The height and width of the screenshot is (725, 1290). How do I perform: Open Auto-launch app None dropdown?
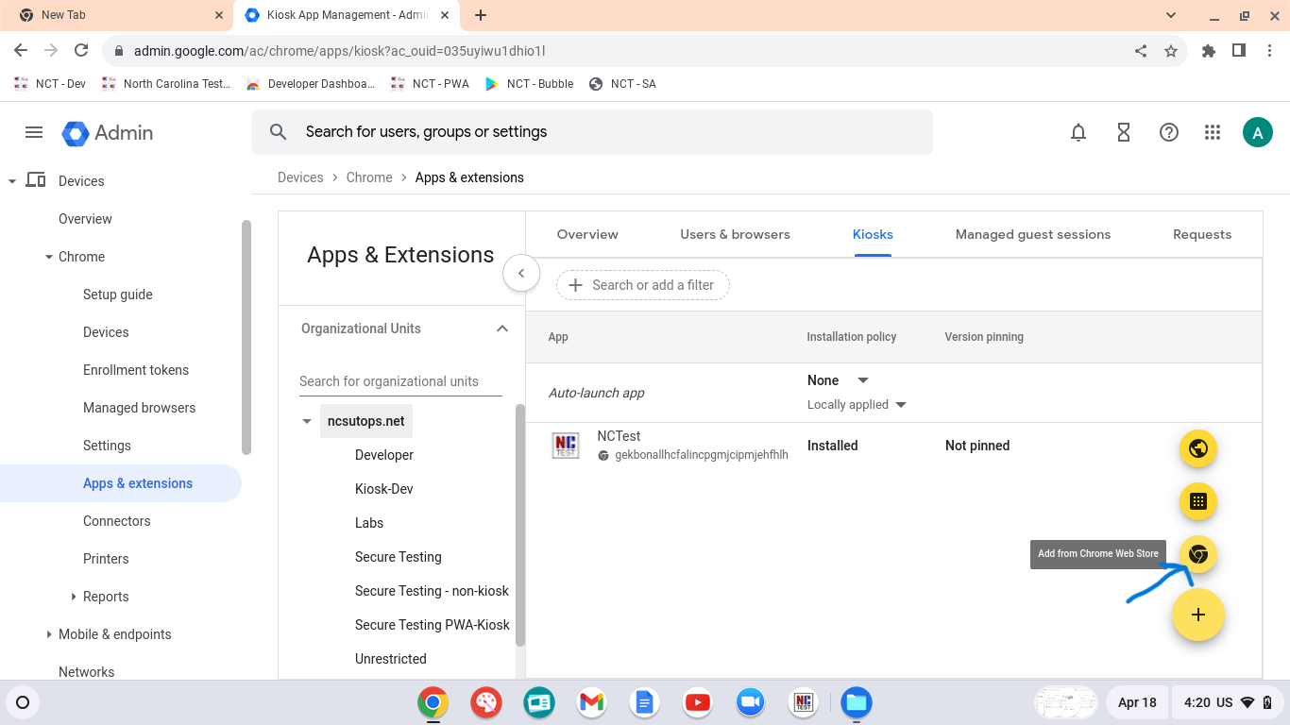click(x=839, y=380)
